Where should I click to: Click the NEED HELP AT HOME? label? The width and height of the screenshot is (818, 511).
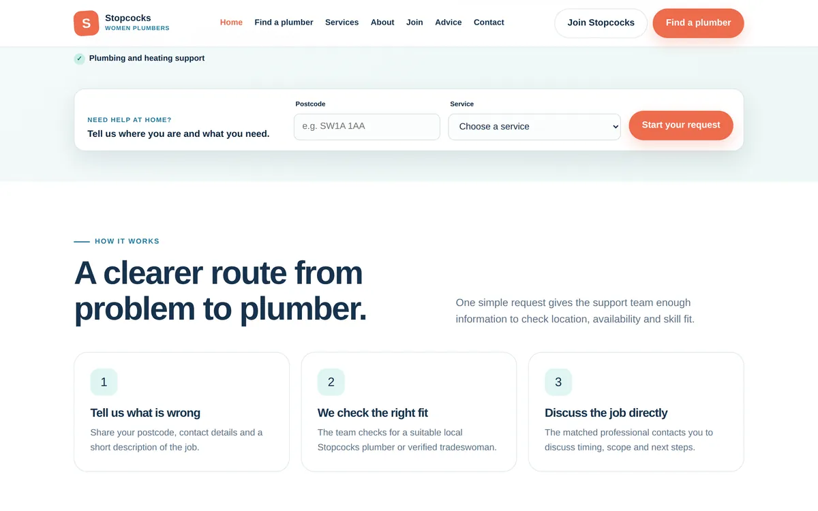130,120
